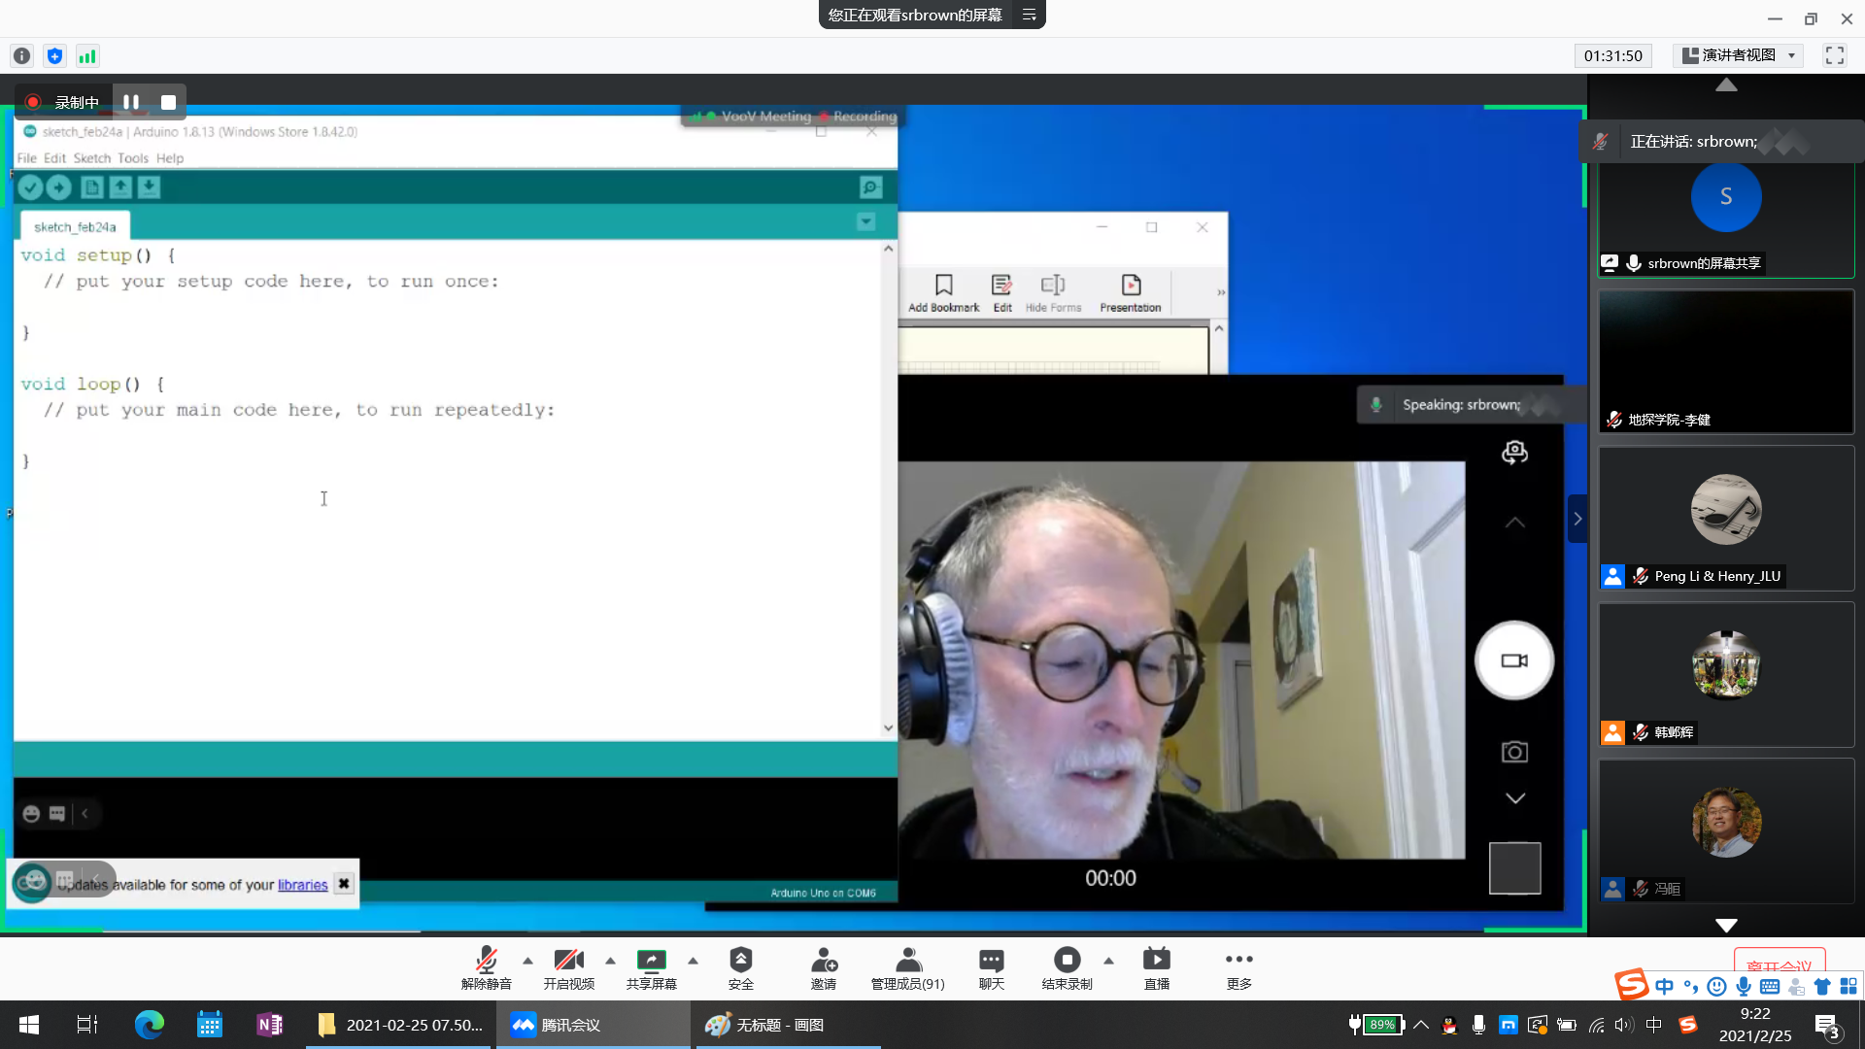The width and height of the screenshot is (1865, 1049).
Task: Show the meeting info icon
Action: click(22, 56)
